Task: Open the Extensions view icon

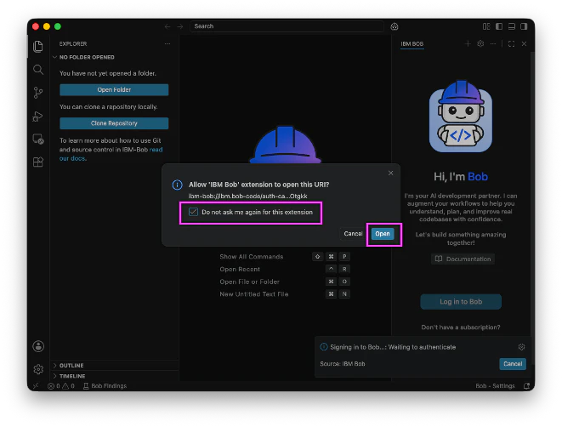Action: tap(38, 162)
